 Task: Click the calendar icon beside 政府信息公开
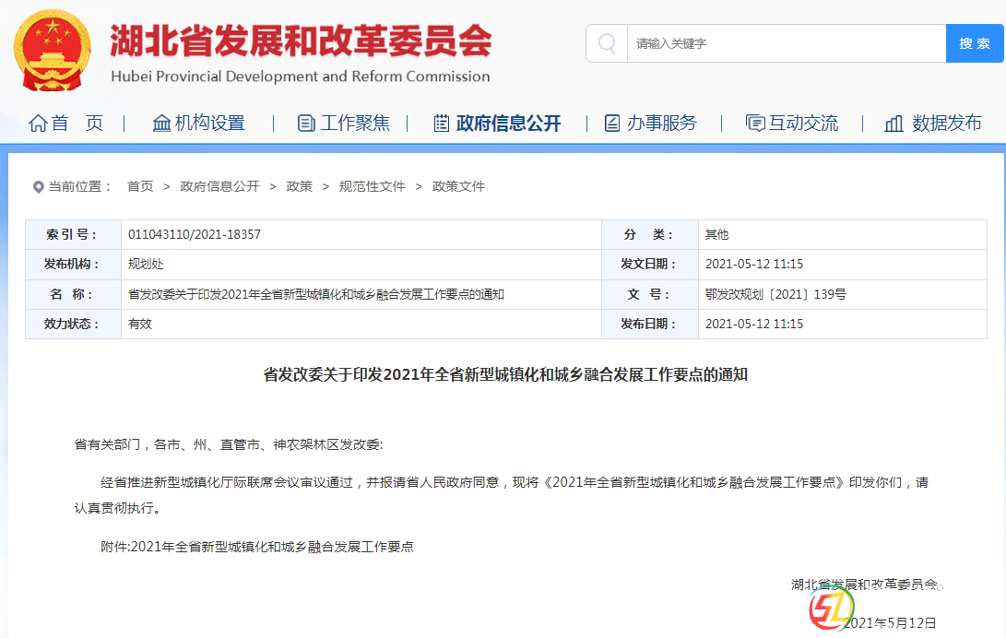tap(442, 124)
